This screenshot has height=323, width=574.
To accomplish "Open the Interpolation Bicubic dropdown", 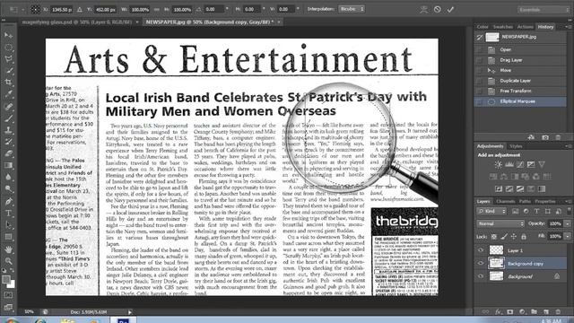I will pos(352,9).
